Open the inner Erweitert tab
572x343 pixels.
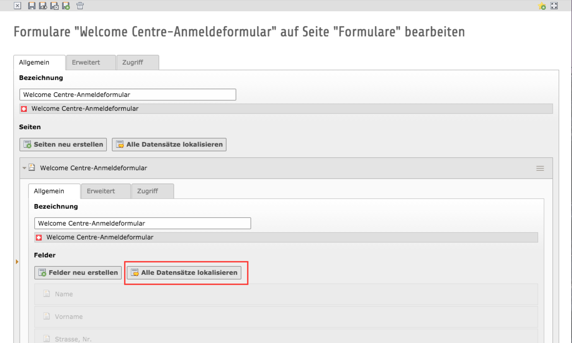pos(106,191)
